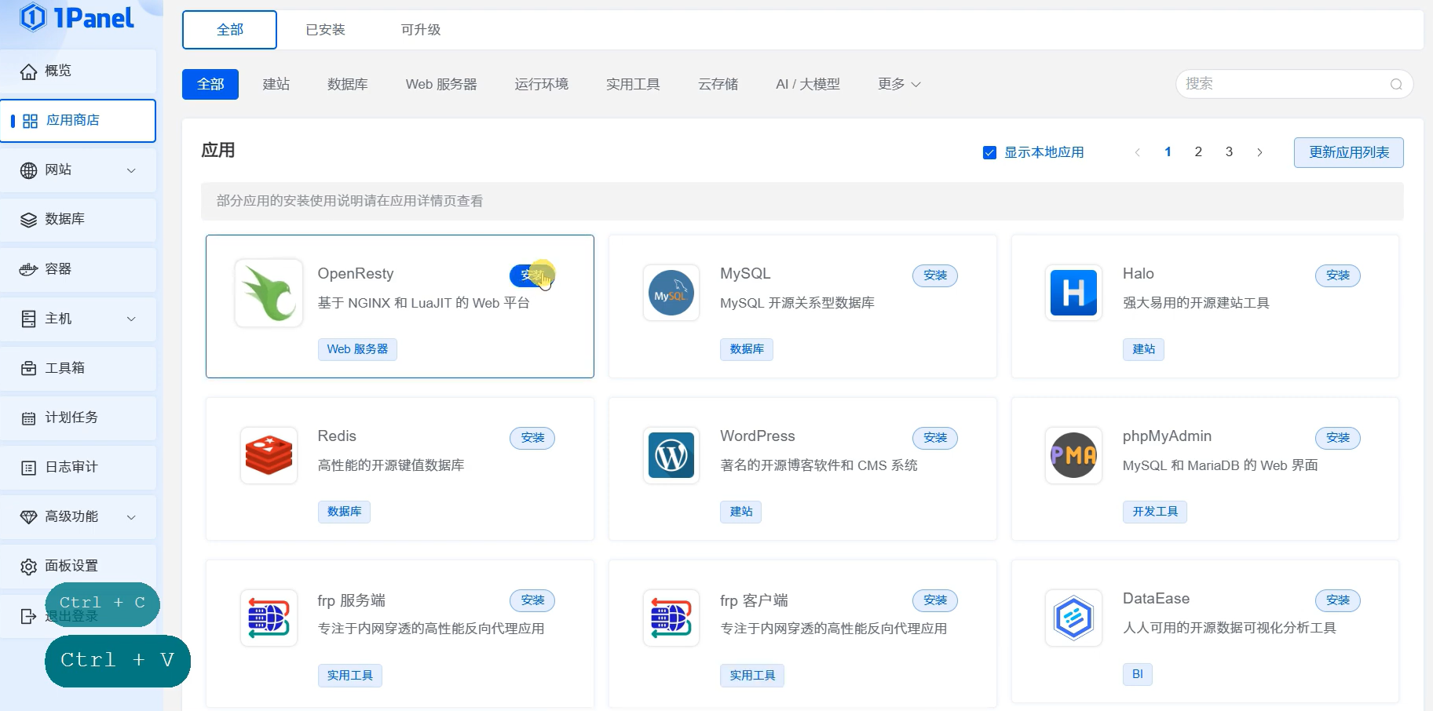Go to next page arrow in pagination
The height and width of the screenshot is (711, 1433).
point(1259,152)
